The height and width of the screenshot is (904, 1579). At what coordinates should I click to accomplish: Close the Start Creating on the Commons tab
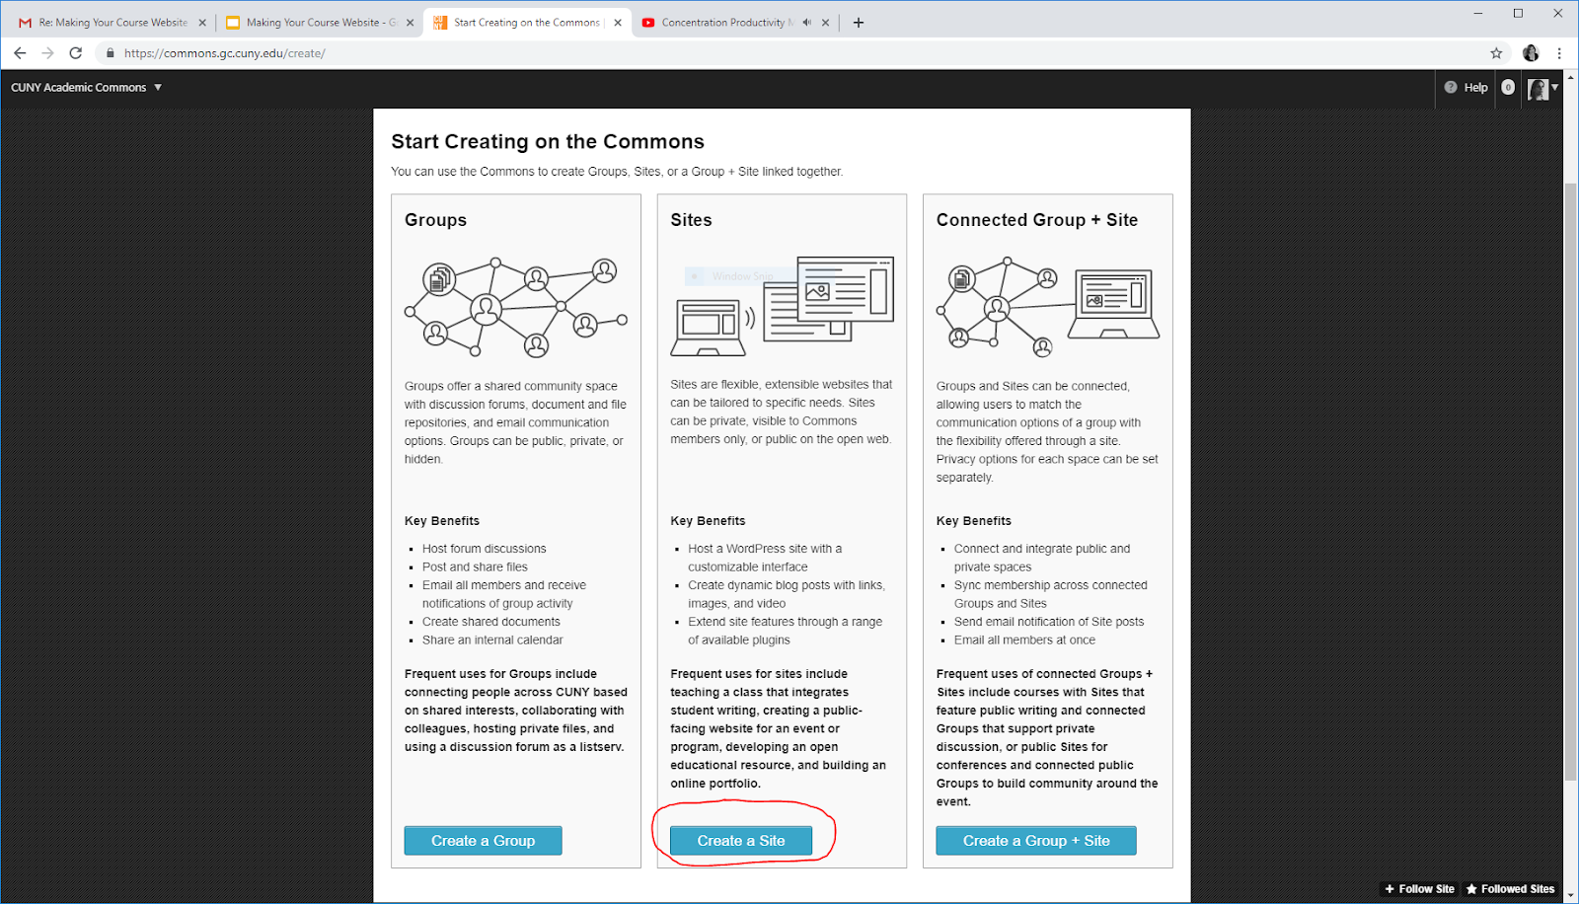click(618, 23)
